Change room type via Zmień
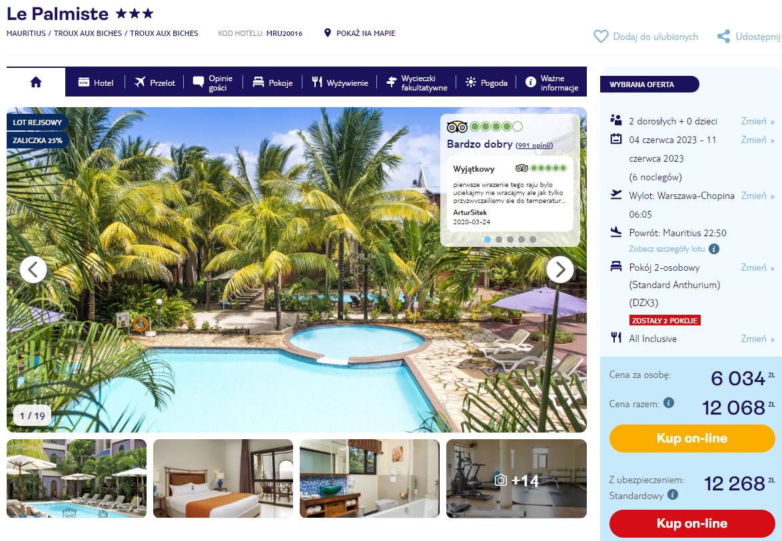The image size is (782, 541). (757, 268)
